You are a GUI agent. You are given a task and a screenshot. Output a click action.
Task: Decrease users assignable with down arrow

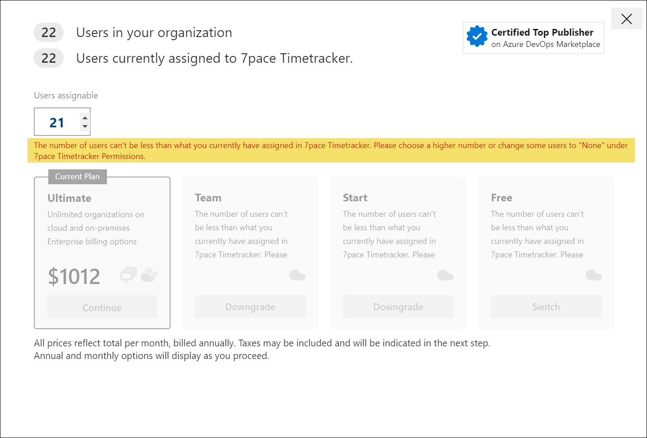pos(85,126)
